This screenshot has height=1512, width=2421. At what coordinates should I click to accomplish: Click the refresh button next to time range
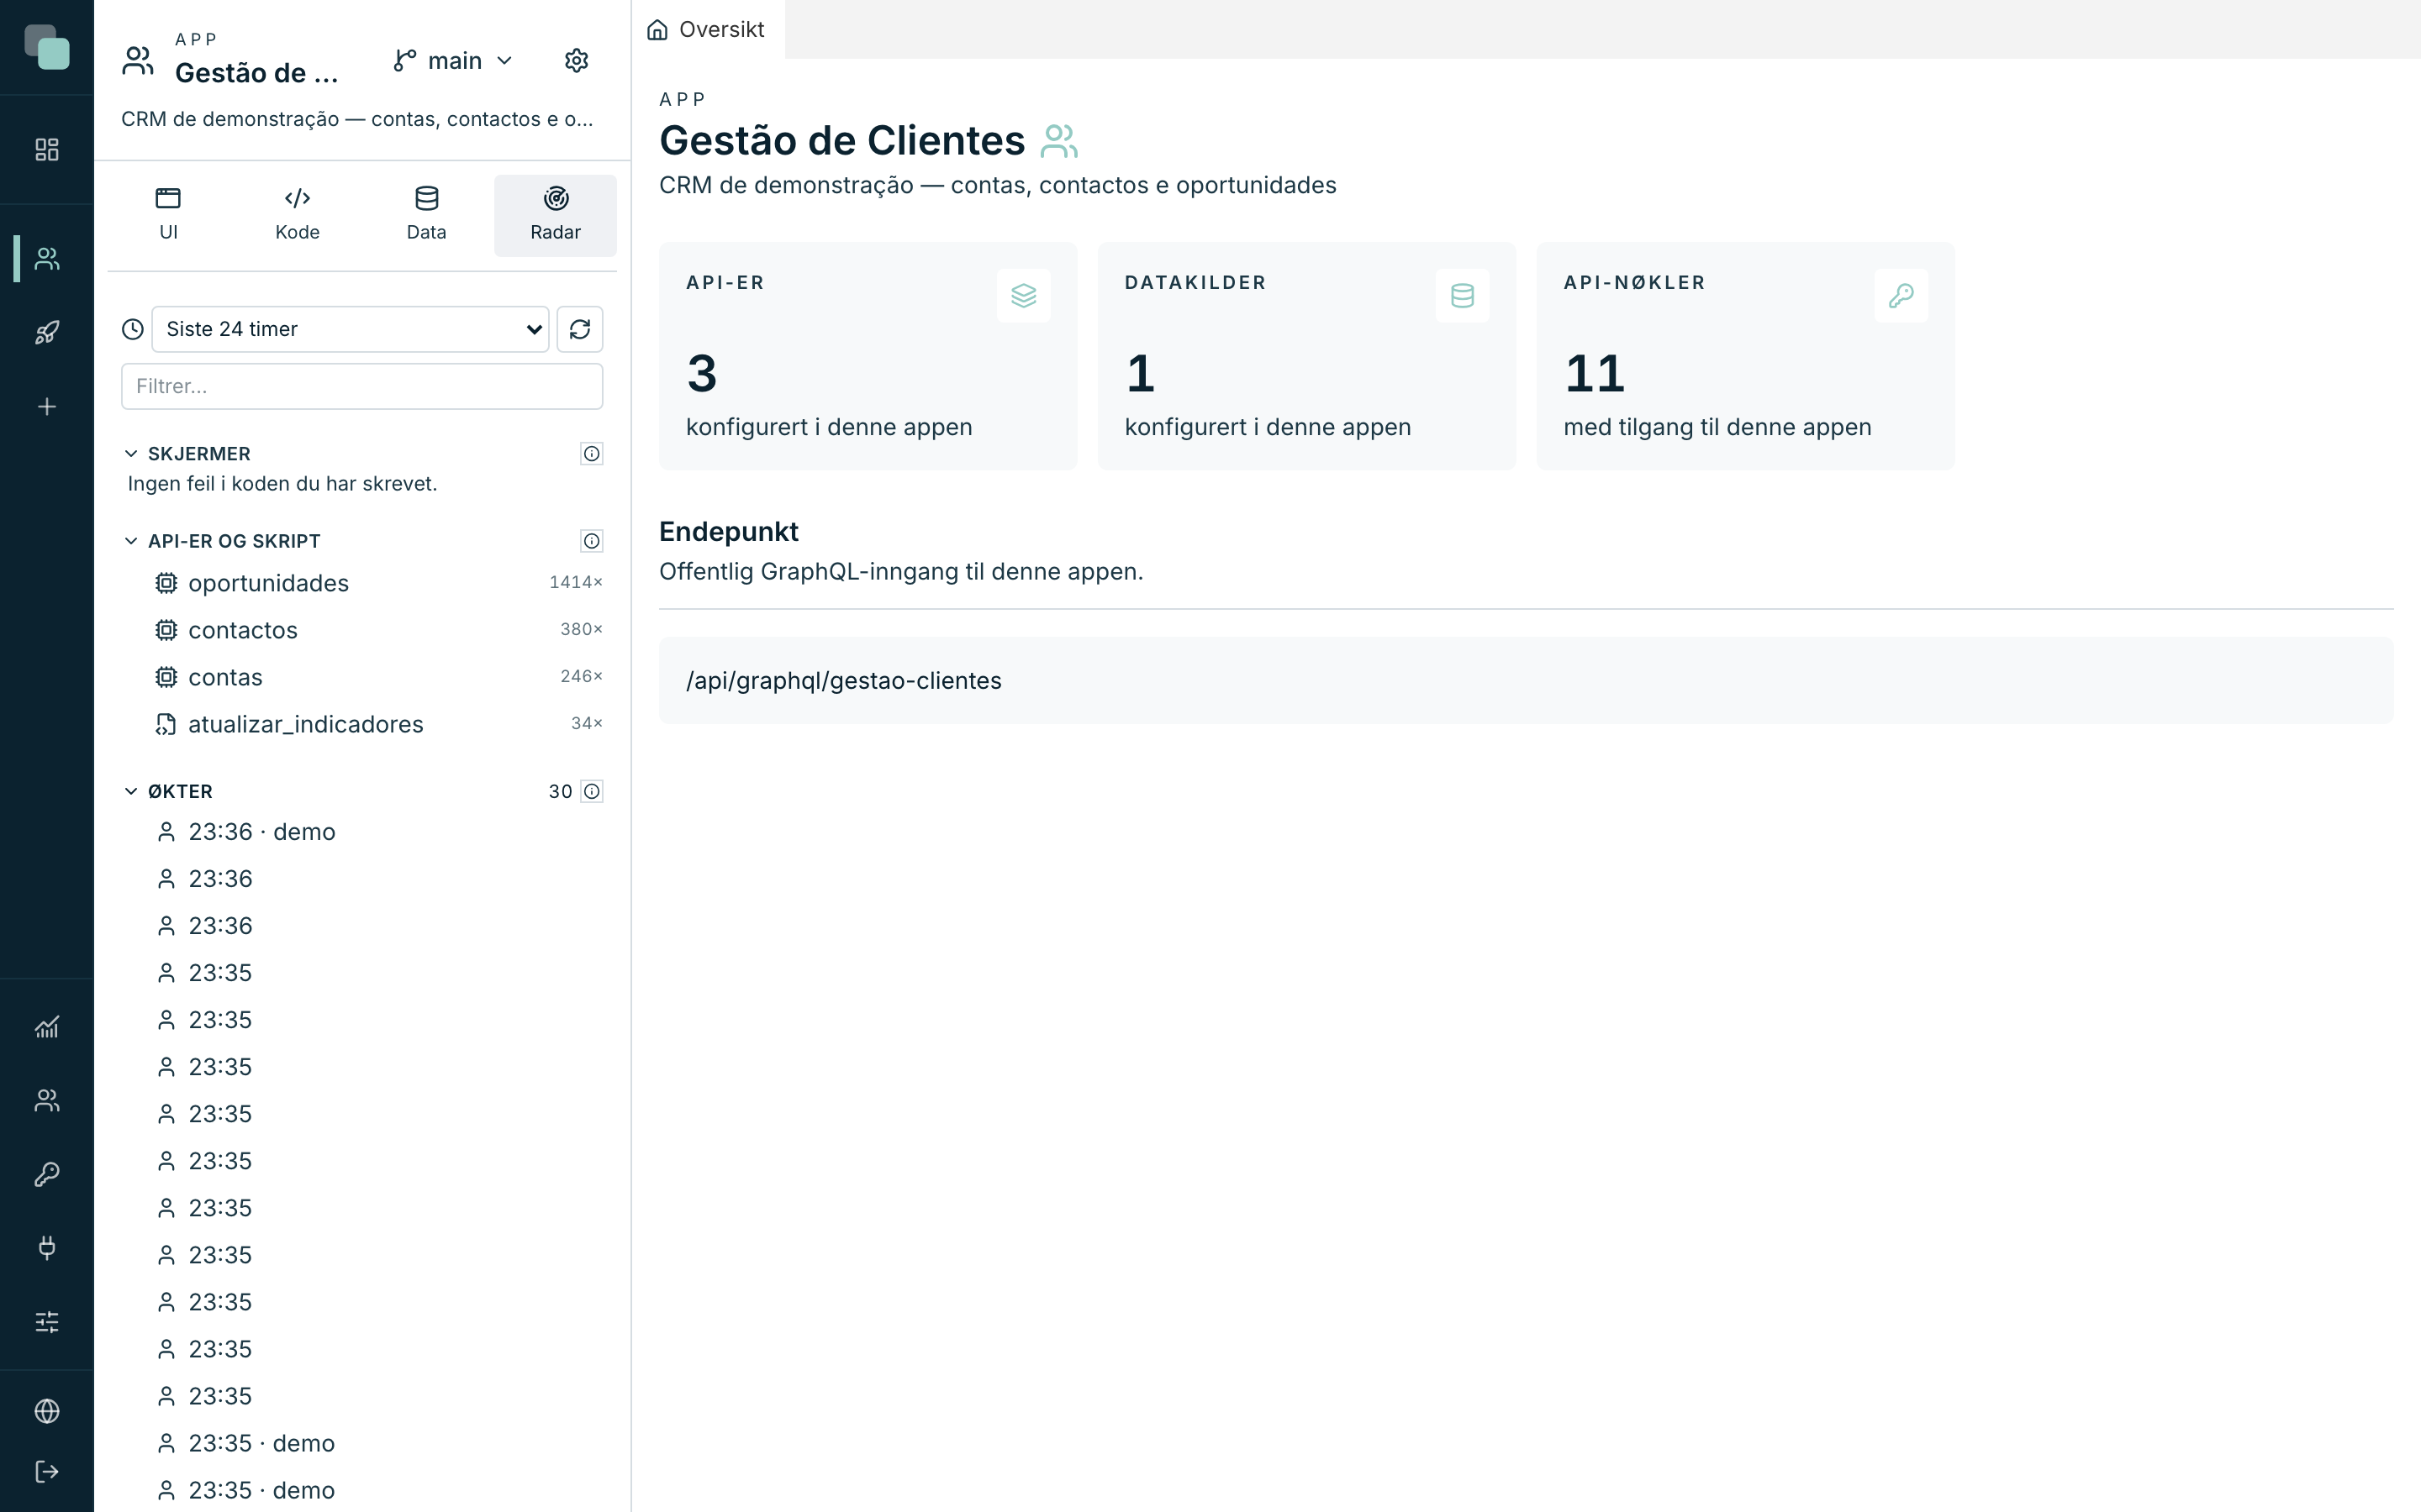(580, 329)
